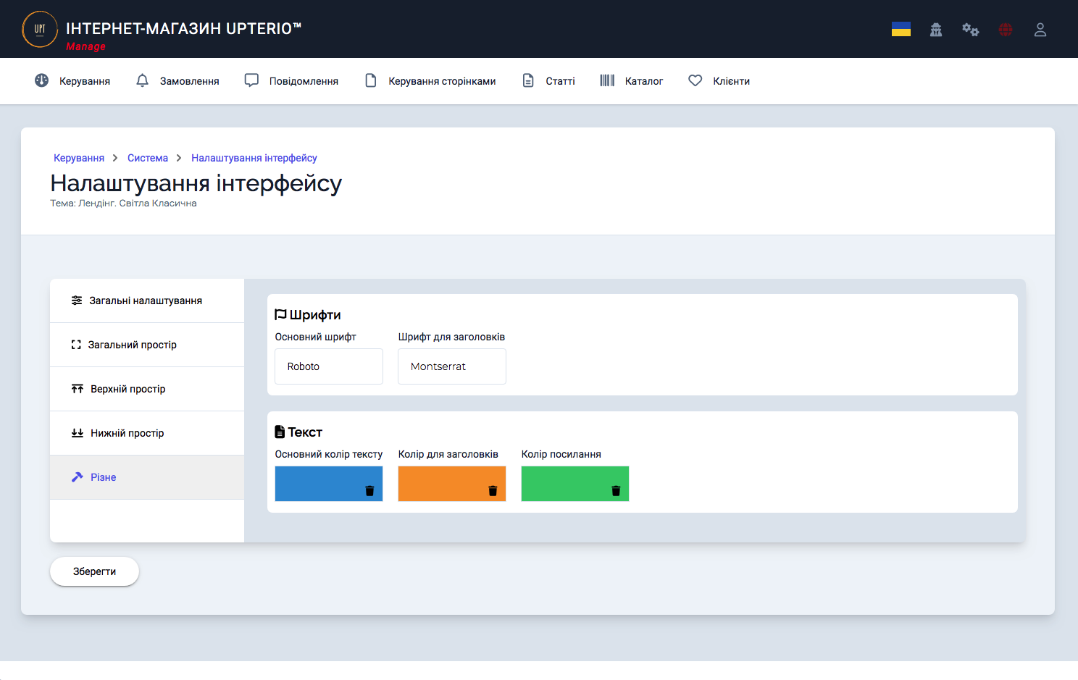The width and height of the screenshot is (1078, 680).
Task: Click the UPT round logo
Action: pos(40,29)
